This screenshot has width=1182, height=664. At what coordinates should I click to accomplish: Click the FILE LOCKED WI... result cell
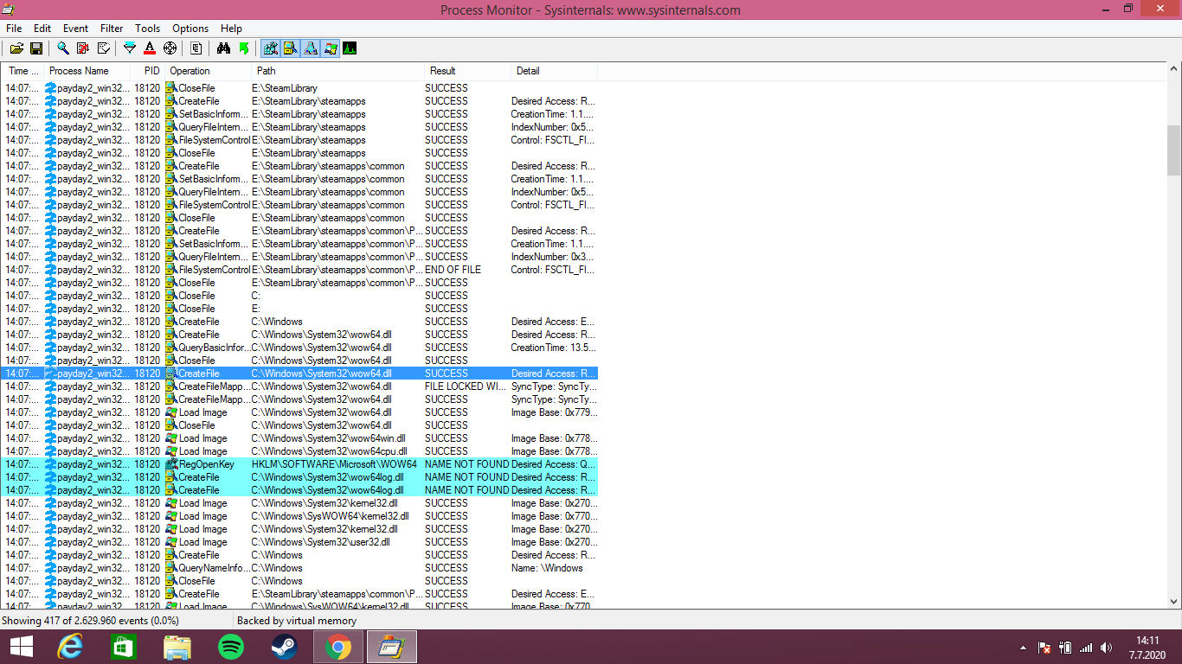pos(466,386)
